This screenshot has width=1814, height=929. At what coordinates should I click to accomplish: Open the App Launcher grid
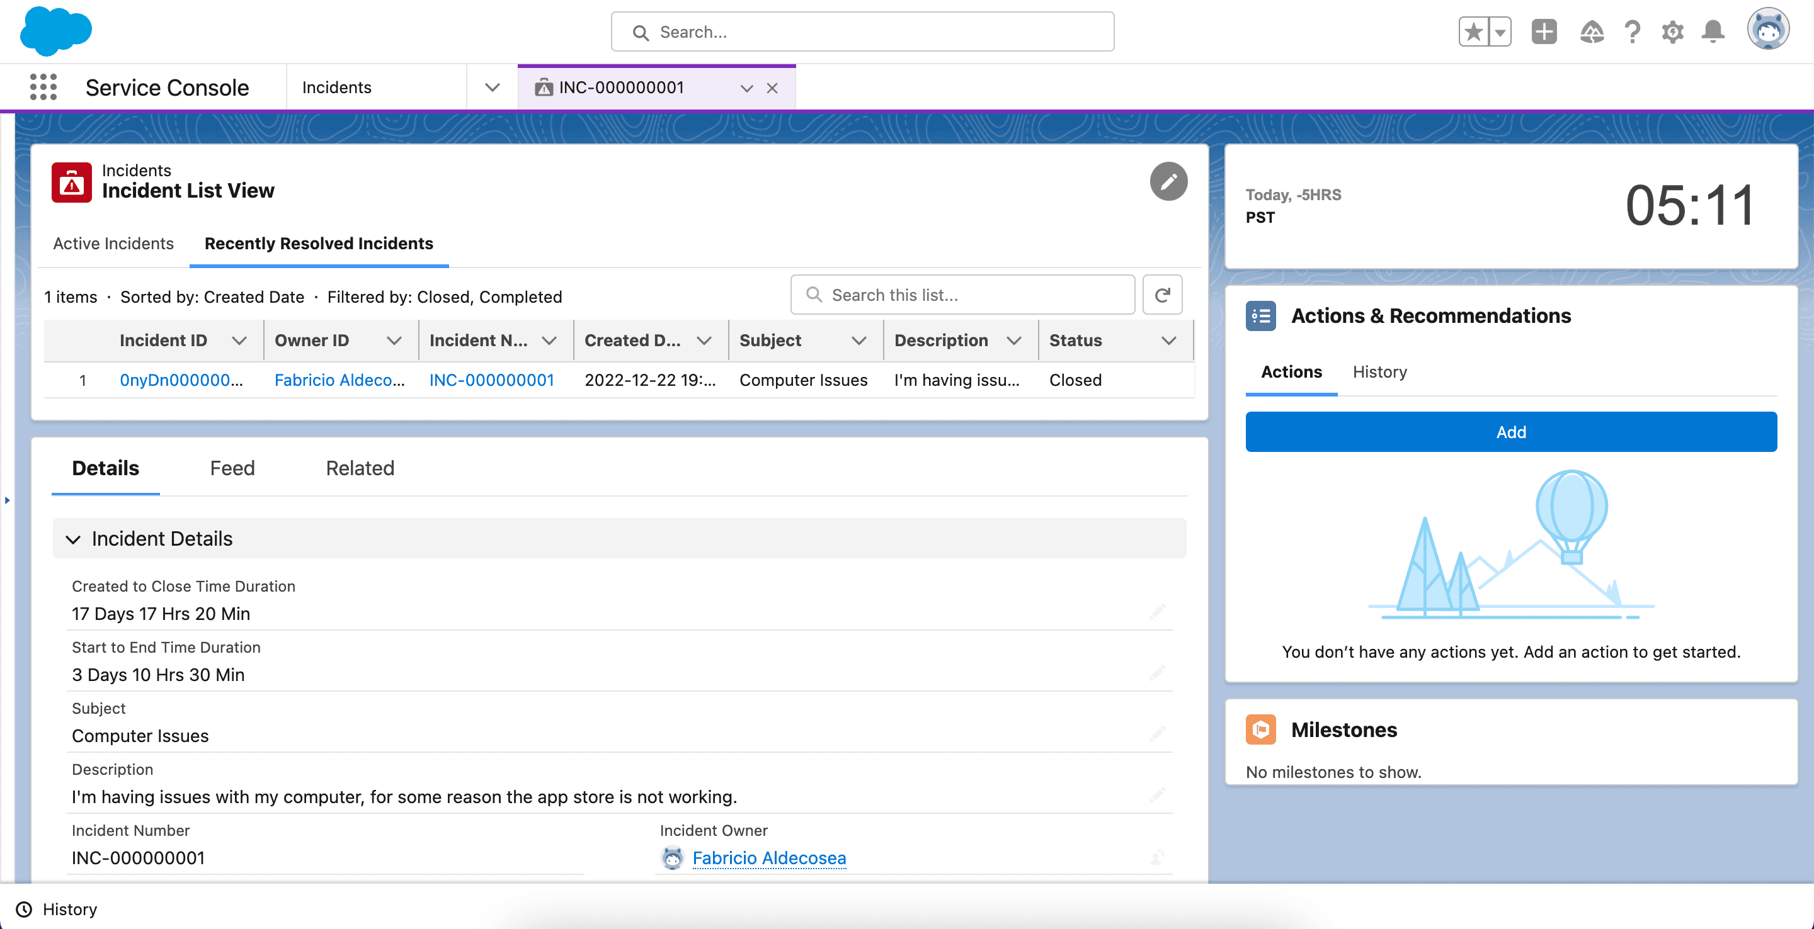[43, 87]
